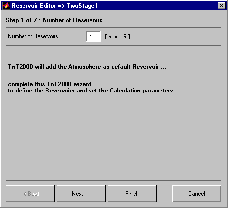Focus the Number of Reservoirs input box
This screenshot has width=228, height=208.
[x=93, y=36]
